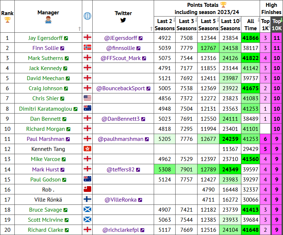The height and width of the screenshot is (235, 283).
Task: Sort by Top 1K column arrow
Action: tap(269, 27)
